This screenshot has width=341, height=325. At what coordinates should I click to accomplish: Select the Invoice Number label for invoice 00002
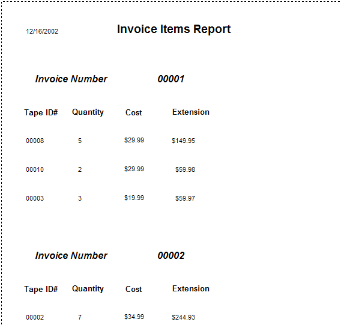(x=71, y=255)
